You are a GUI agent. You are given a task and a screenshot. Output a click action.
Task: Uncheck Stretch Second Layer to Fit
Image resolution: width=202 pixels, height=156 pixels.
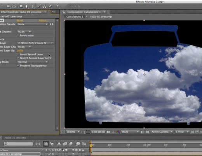[18, 58]
